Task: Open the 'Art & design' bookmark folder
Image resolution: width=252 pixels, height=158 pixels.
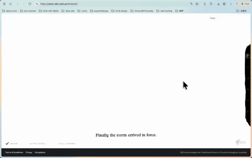Action: (x=119, y=11)
